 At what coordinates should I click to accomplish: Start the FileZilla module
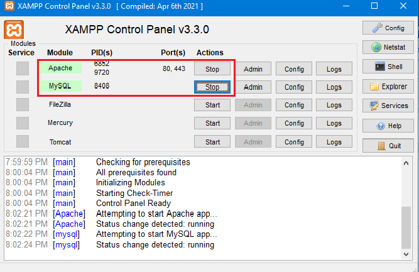click(x=212, y=105)
